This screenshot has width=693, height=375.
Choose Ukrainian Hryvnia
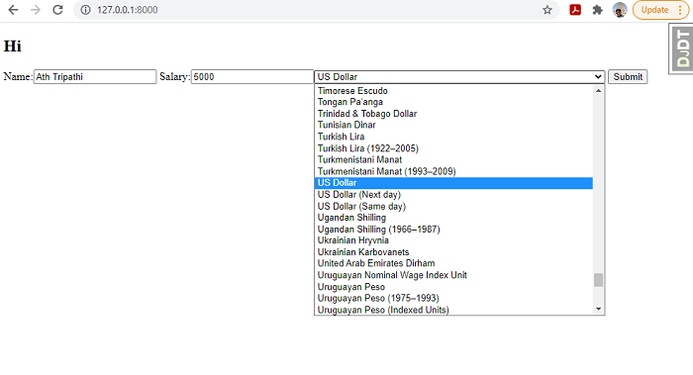point(453,240)
